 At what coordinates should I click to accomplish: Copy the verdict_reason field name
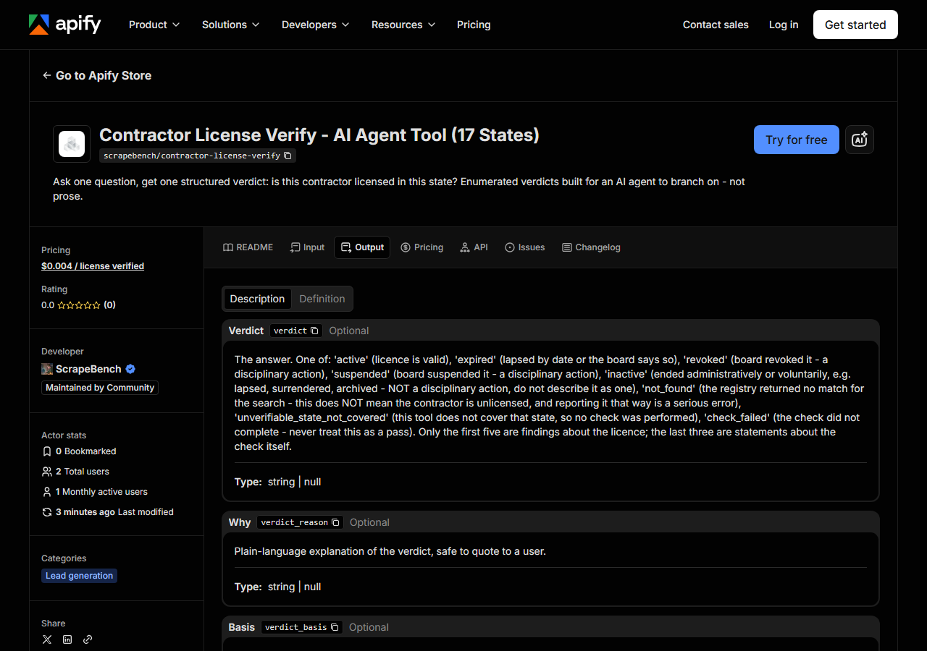pyautogui.click(x=335, y=522)
